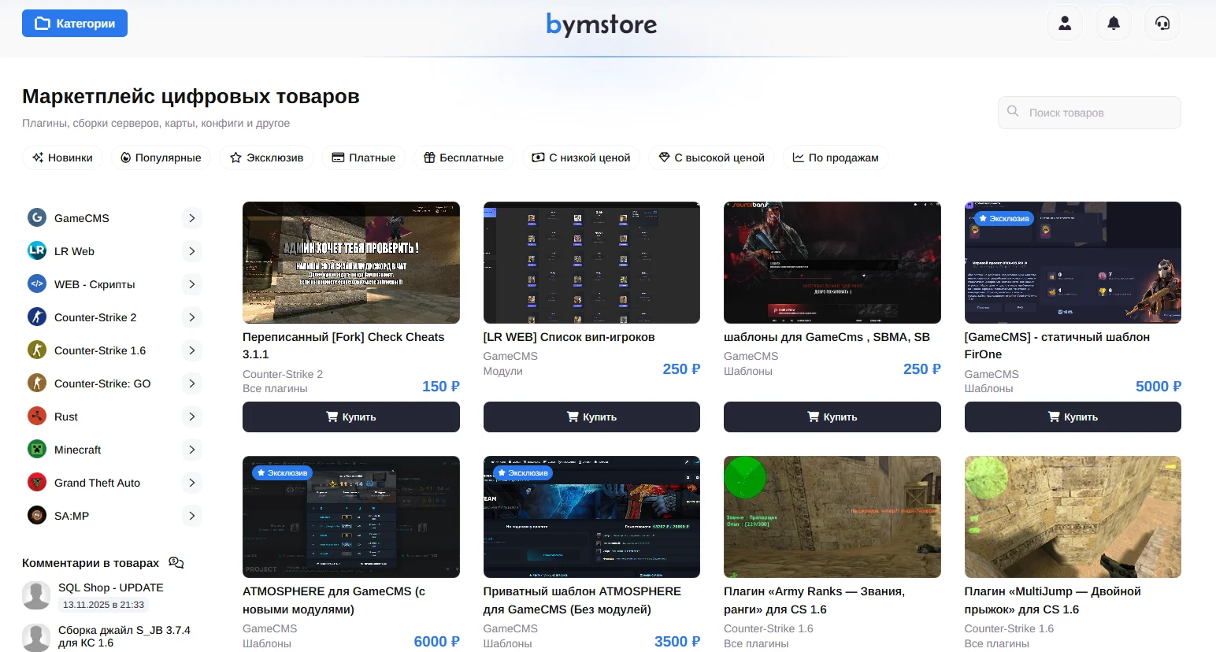Screen dimensions: 1216x652
Task: Open Сборка джайл S_JB 3.7.4 comment
Action: (x=124, y=636)
